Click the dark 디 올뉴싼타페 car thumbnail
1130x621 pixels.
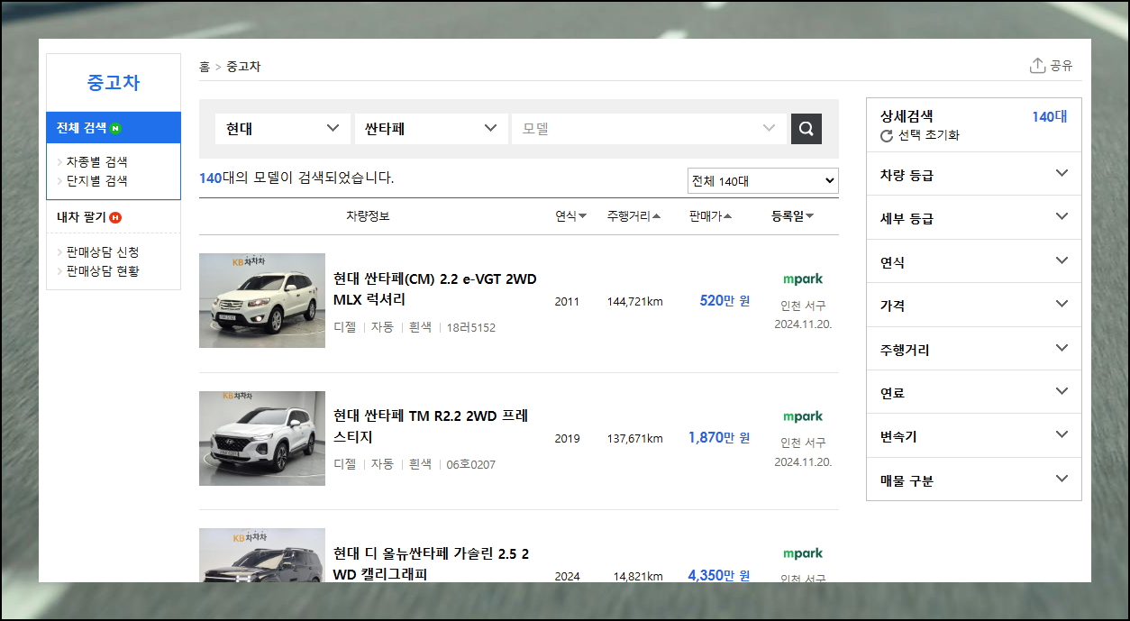262,555
